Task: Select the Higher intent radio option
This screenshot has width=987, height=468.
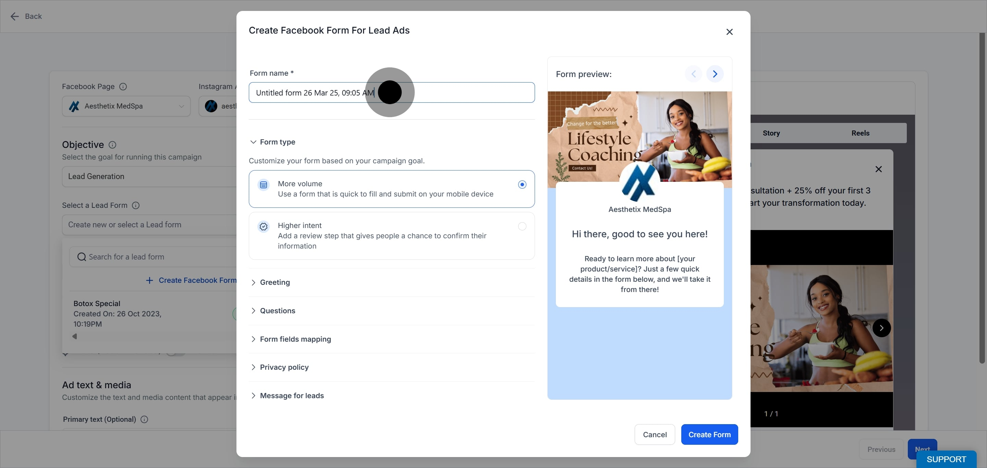Action: [522, 226]
